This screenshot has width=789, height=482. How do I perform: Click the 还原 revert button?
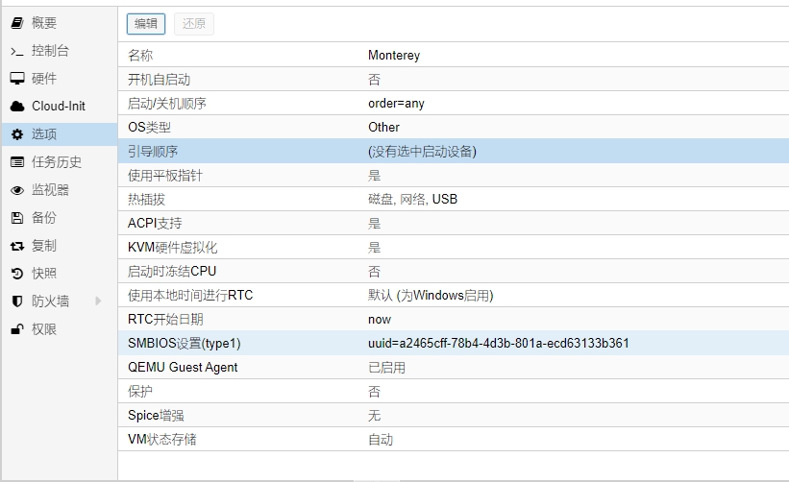point(193,24)
